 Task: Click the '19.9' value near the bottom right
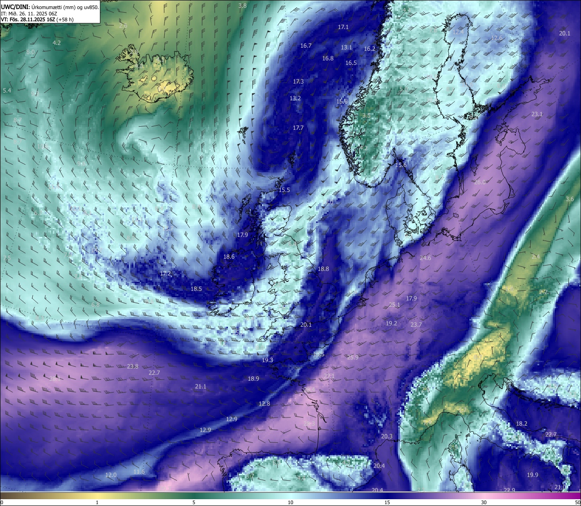pos(532,475)
